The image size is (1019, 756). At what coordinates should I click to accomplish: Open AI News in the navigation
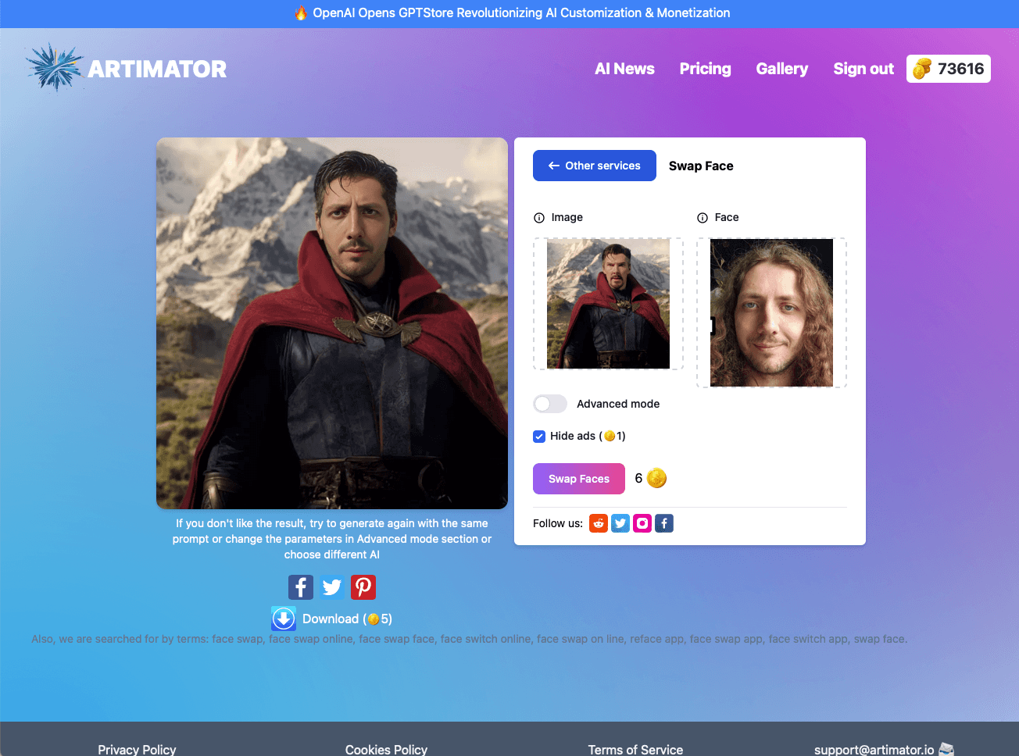coord(624,69)
